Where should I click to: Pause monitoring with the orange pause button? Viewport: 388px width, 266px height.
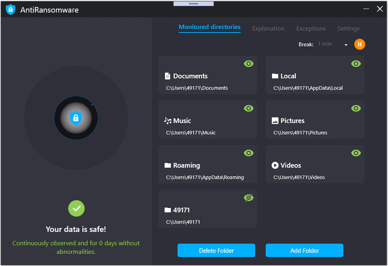click(x=359, y=44)
